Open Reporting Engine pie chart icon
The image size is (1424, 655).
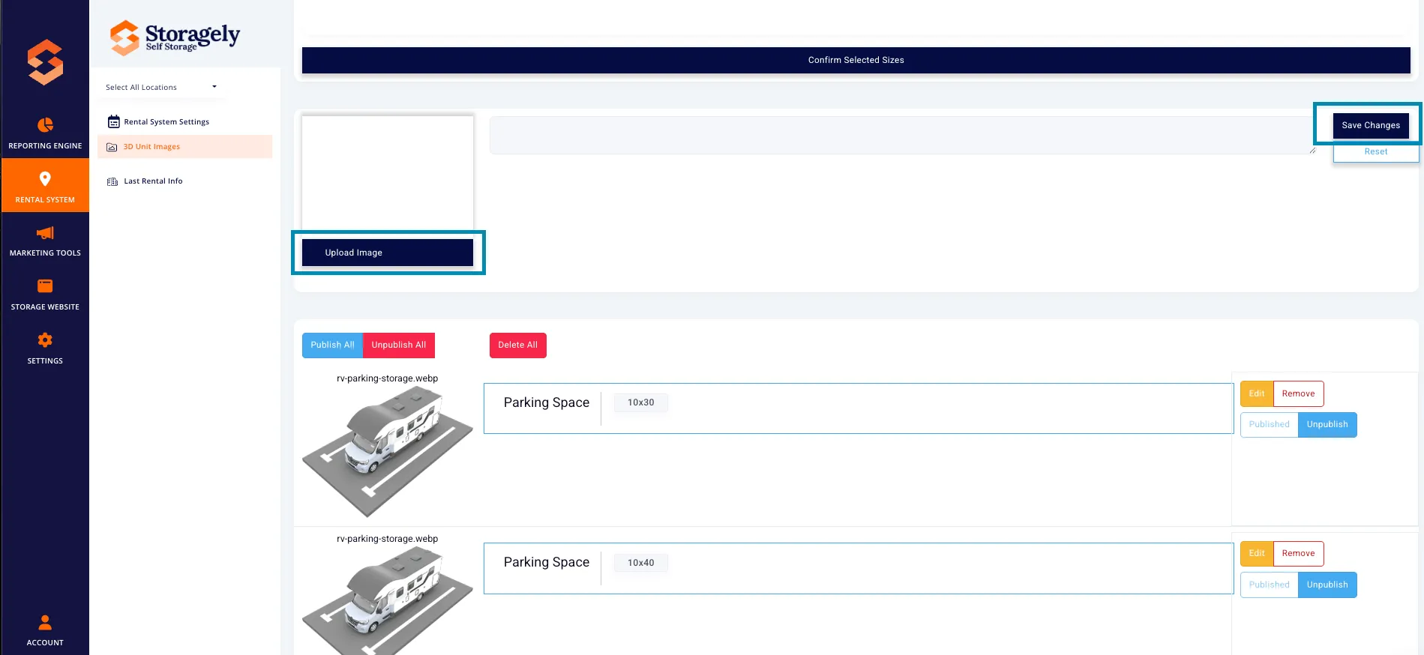(45, 124)
